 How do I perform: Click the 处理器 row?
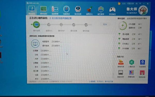[42, 51]
